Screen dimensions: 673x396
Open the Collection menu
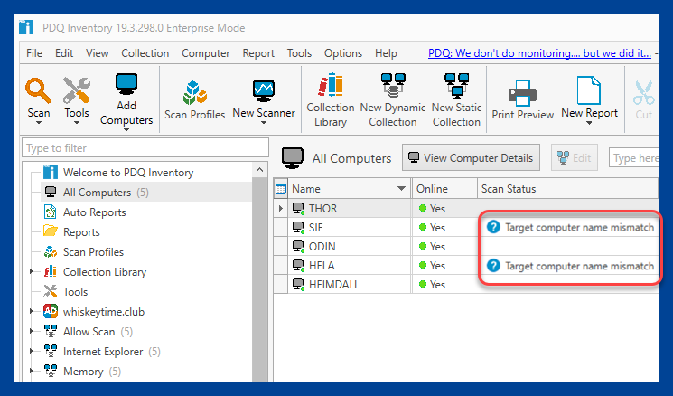click(145, 53)
